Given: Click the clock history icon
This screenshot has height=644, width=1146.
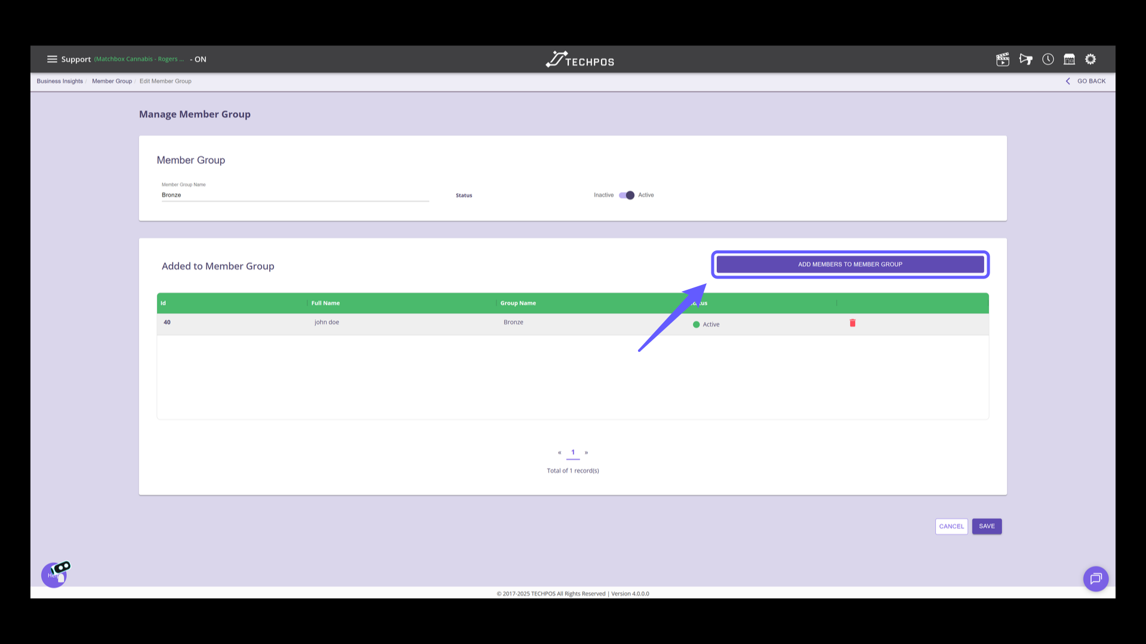Looking at the screenshot, I should pos(1048,59).
